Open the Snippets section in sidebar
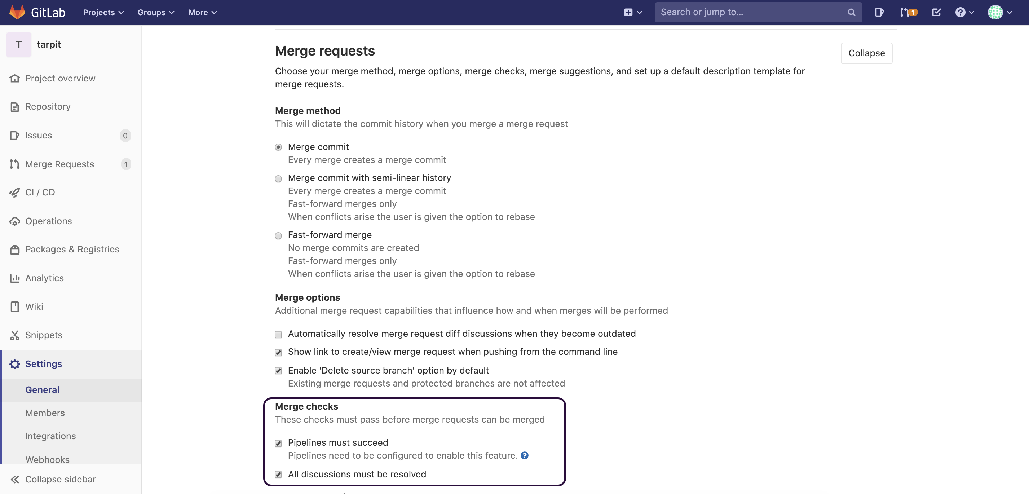Viewport: 1029px width, 494px height. pyautogui.click(x=44, y=335)
